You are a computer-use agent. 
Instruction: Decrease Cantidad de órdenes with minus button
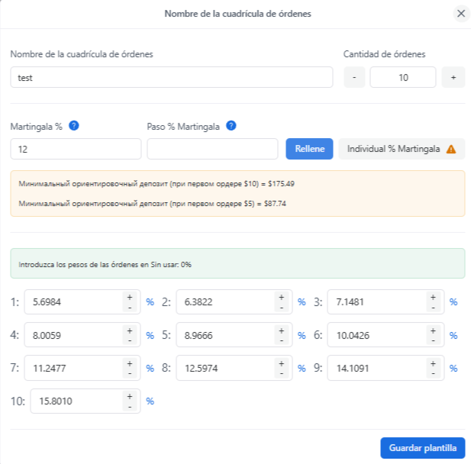pyautogui.click(x=354, y=78)
